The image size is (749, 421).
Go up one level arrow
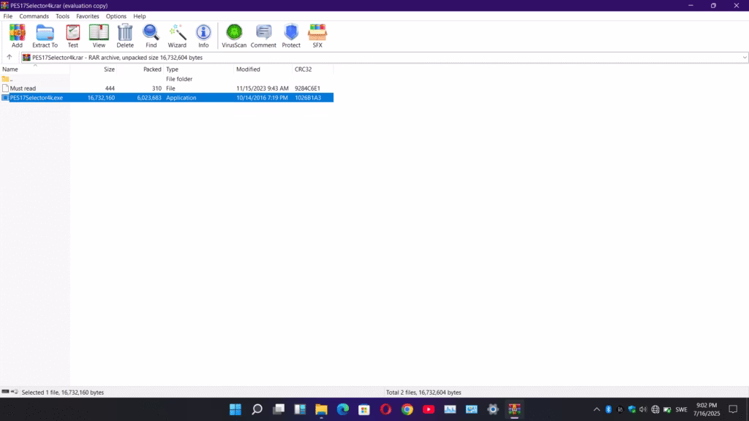pyautogui.click(x=9, y=57)
